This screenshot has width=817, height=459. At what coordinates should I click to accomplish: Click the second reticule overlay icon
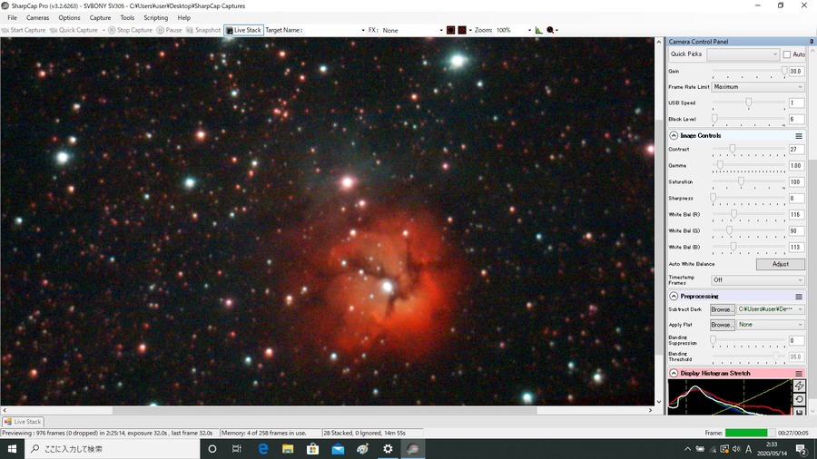pyautogui.click(x=462, y=30)
